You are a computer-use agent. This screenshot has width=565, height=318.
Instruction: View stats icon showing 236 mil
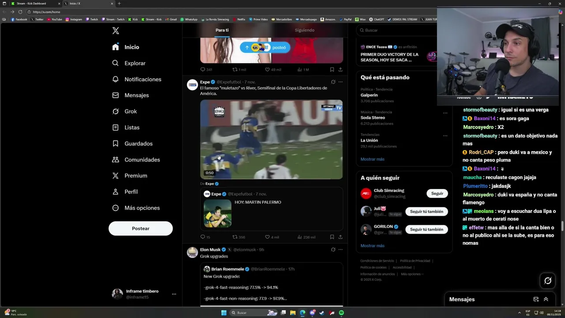pos(300,237)
